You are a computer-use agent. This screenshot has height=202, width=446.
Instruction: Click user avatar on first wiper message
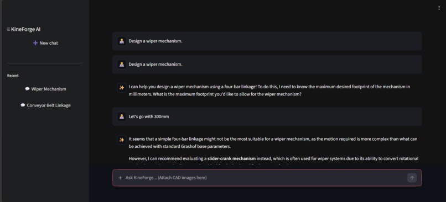[122, 41]
